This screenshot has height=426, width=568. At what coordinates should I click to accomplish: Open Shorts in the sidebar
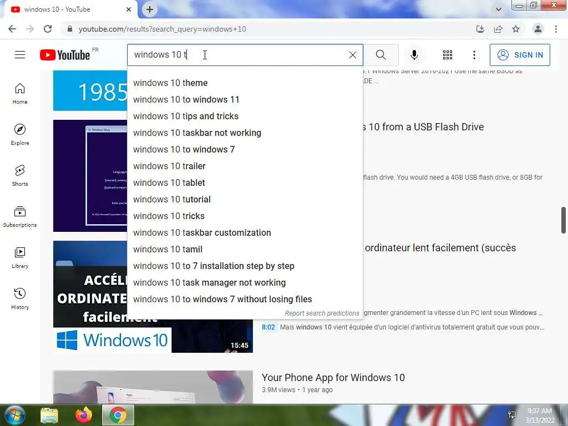[x=20, y=176]
